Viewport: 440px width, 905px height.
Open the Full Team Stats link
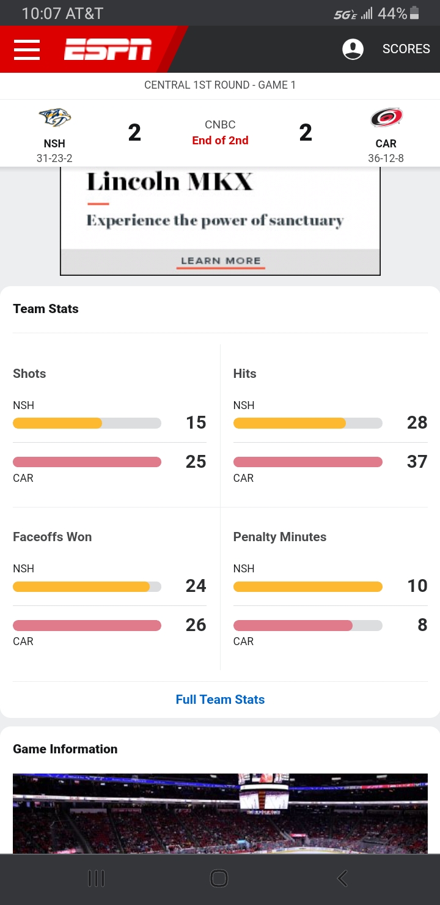coord(220,700)
